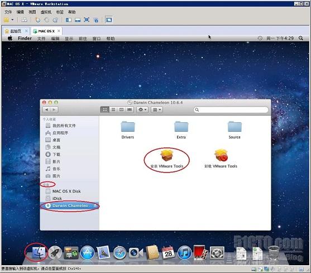The image size is (311, 273).
Task: Eject the Darwin Chameleon disc
Action: point(95,206)
